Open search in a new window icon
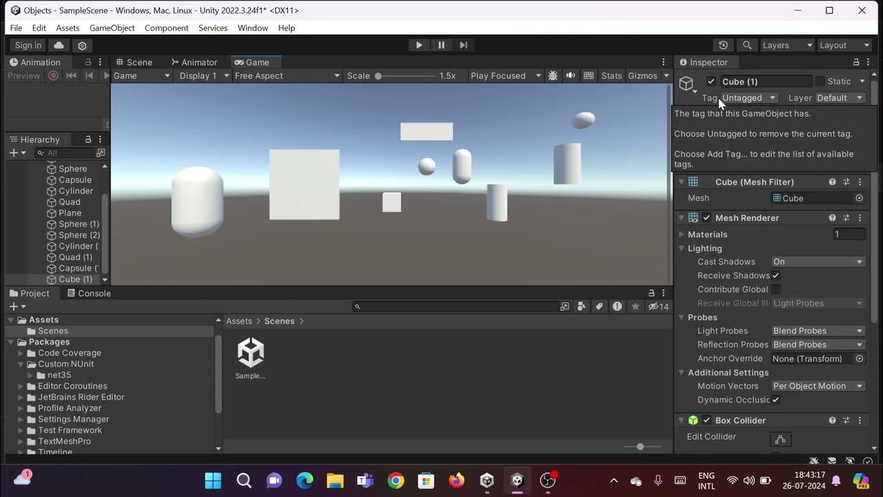This screenshot has height=497, width=883. tap(565, 306)
